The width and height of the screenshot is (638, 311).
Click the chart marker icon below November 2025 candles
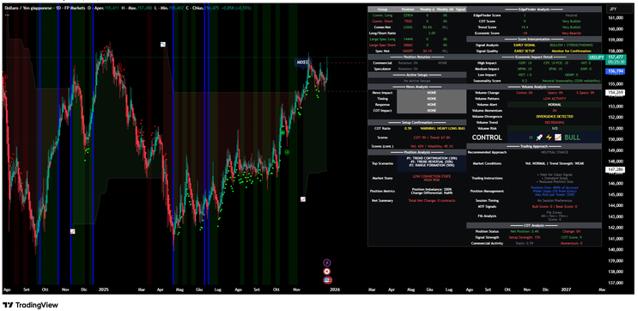303,199
